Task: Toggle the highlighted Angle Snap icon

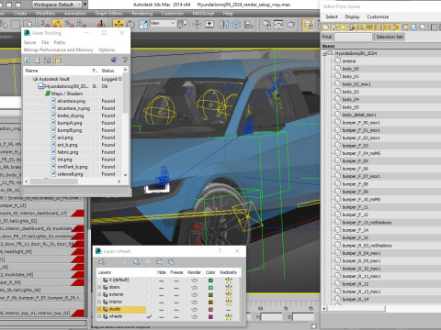Action: tap(57, 24)
